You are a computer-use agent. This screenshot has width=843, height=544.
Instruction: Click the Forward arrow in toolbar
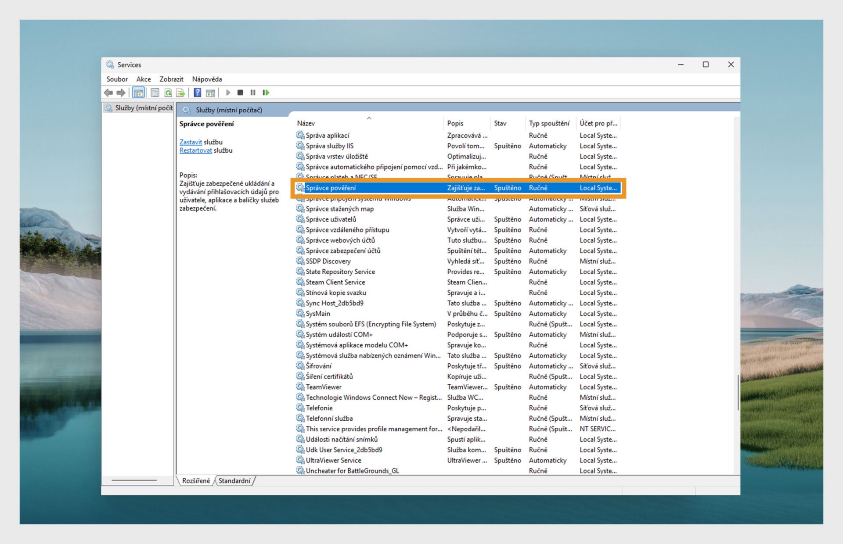[121, 93]
